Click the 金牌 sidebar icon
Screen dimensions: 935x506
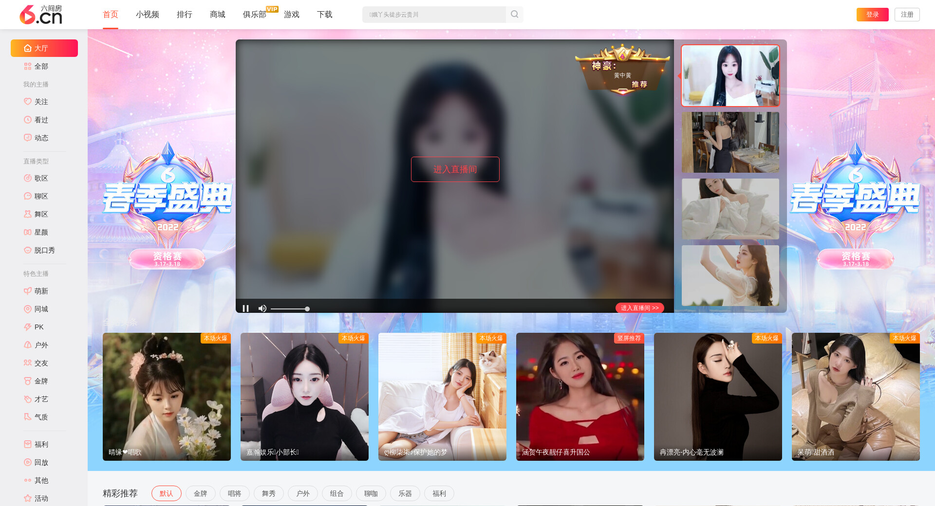click(28, 381)
